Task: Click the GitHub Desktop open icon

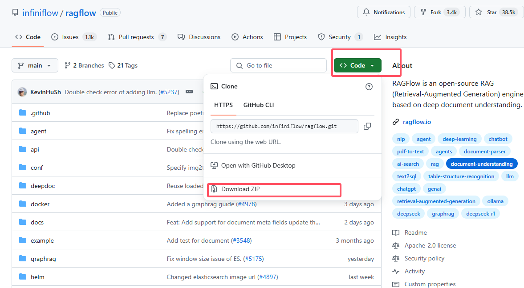Action: [x=214, y=165]
